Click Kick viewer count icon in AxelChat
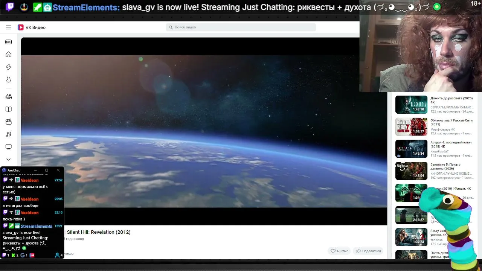Image resolution: width=482 pixels, height=271 pixels. [x=13, y=255]
